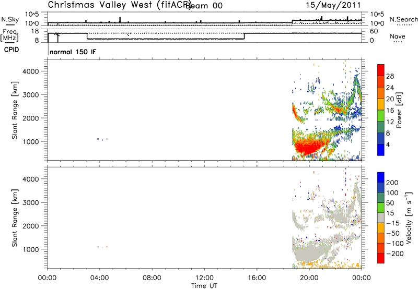The image size is (418, 289).
Task: Click the 08:00 time tick label
Action: (x=152, y=278)
